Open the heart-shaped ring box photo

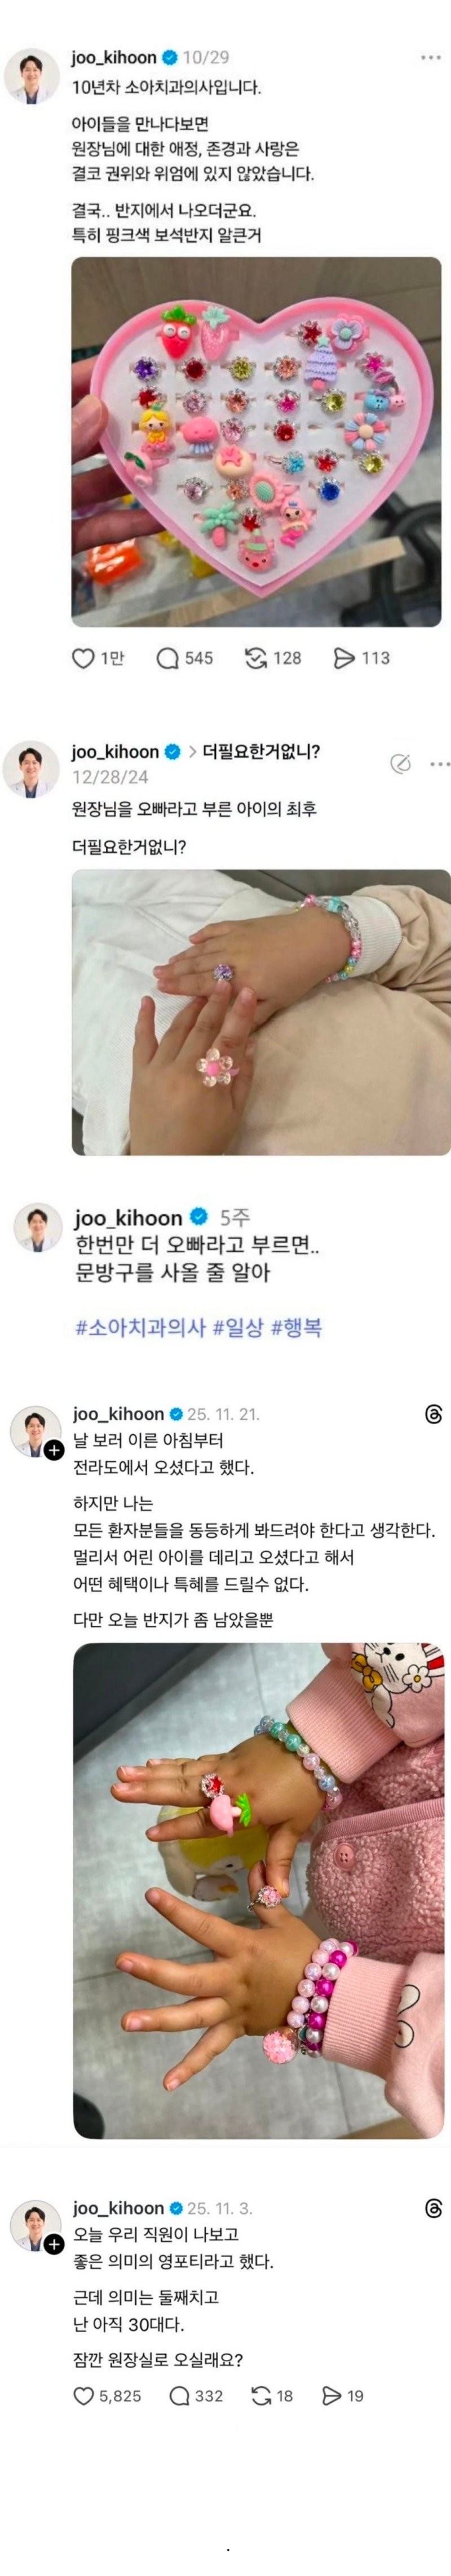[x=257, y=442]
